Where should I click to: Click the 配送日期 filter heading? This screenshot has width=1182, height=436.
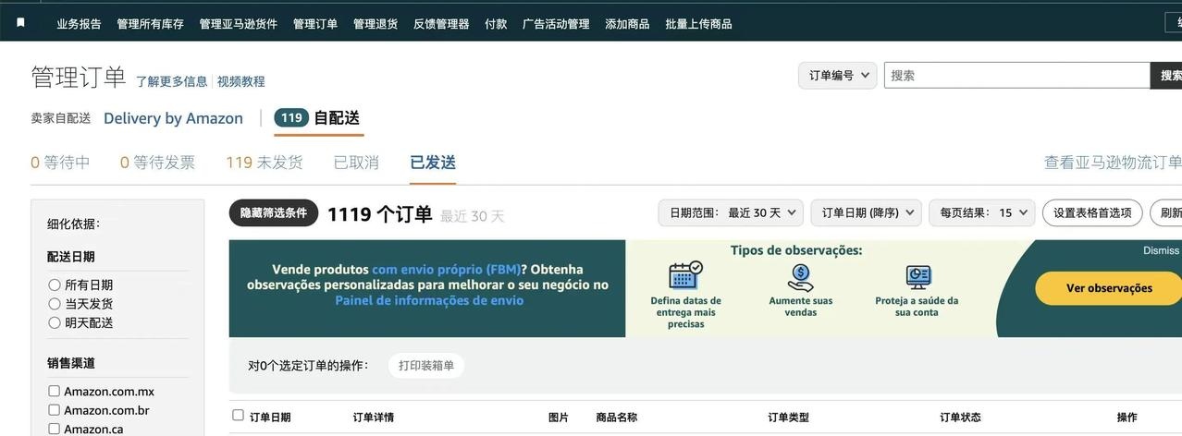pos(71,257)
